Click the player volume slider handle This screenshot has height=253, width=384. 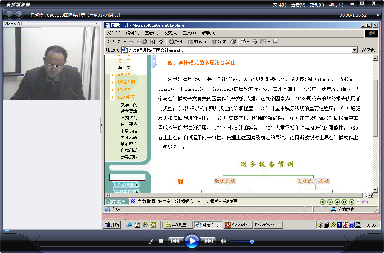pos(252,242)
